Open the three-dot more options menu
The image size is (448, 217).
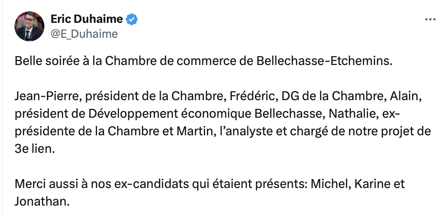pyautogui.click(x=430, y=19)
